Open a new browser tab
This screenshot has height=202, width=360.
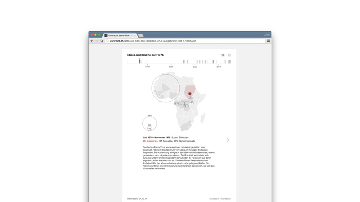[141, 35]
